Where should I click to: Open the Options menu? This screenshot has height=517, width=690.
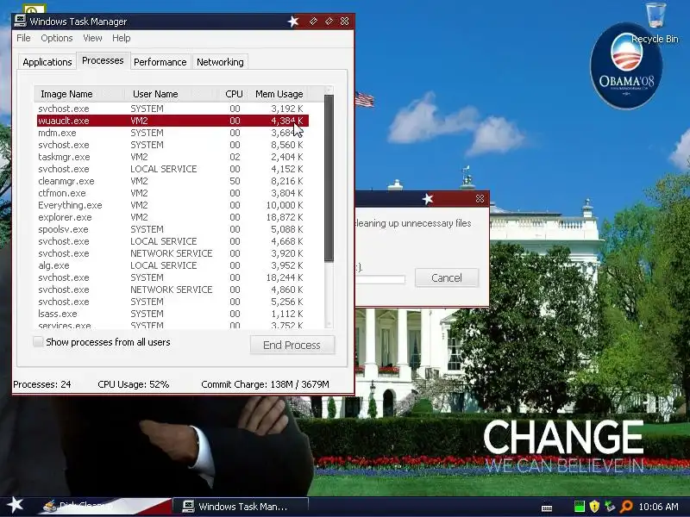click(x=57, y=38)
